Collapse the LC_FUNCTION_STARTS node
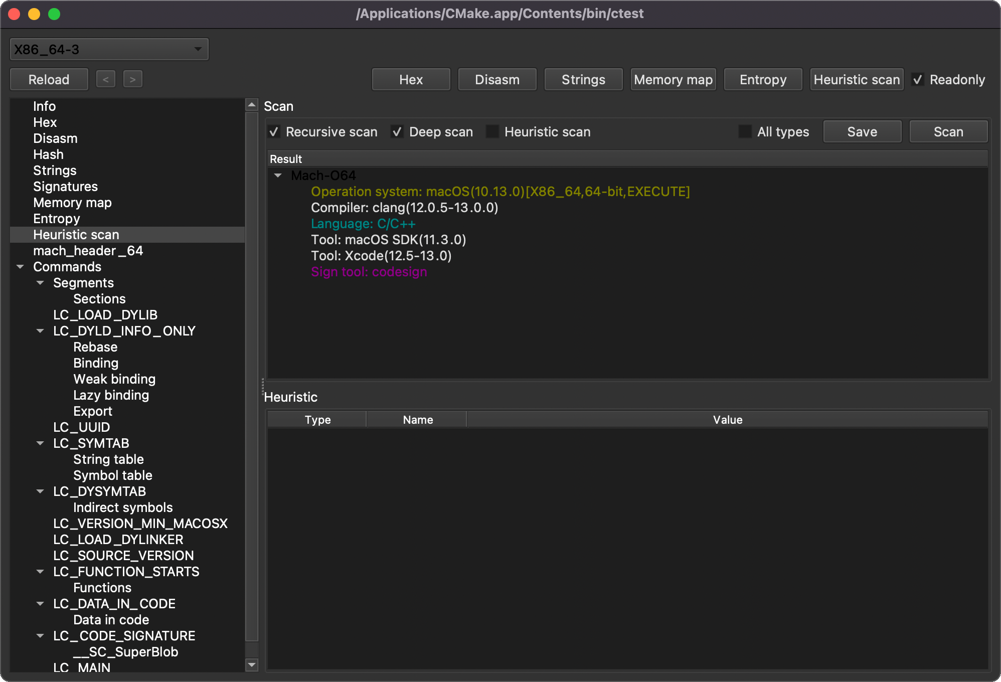The height and width of the screenshot is (682, 1001). pos(40,572)
